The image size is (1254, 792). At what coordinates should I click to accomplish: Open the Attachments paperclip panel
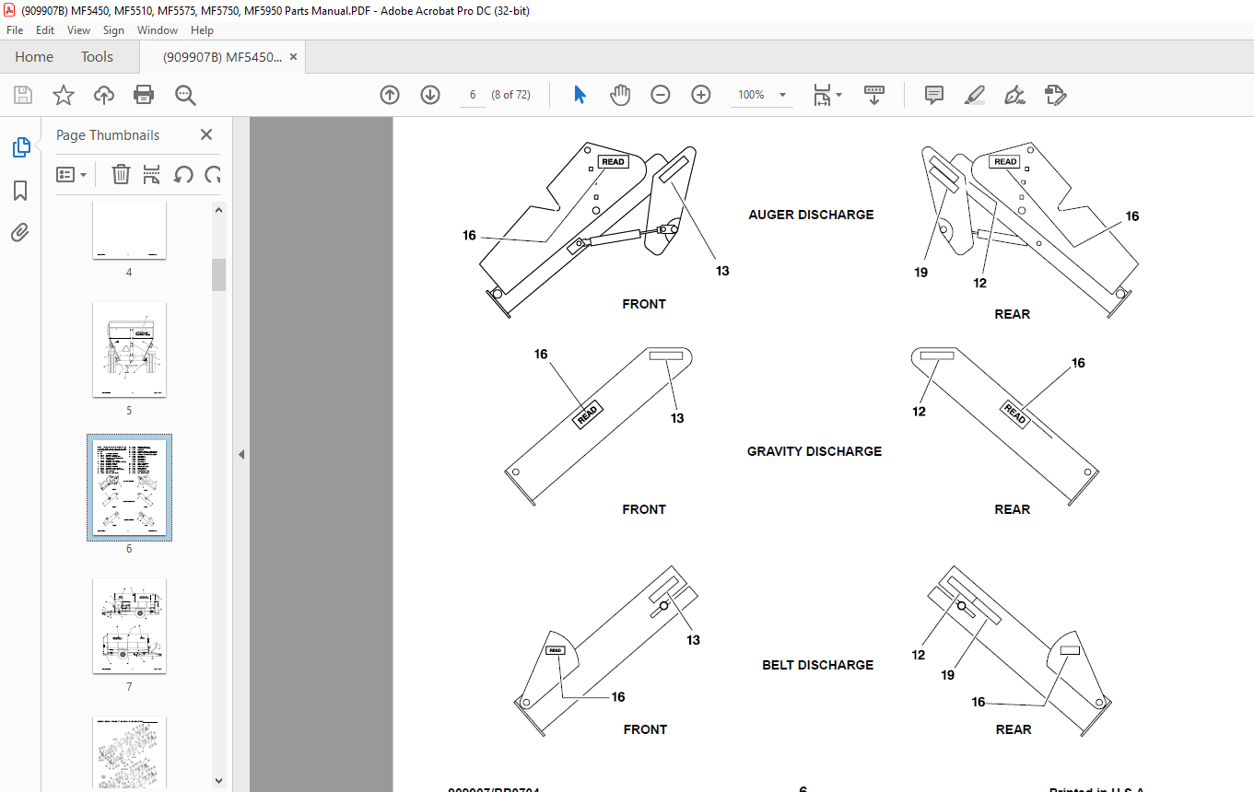click(20, 232)
